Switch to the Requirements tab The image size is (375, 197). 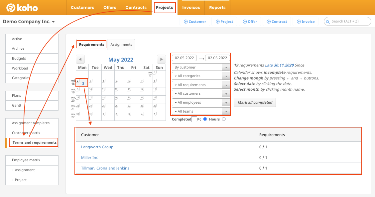pyautogui.click(x=92, y=44)
